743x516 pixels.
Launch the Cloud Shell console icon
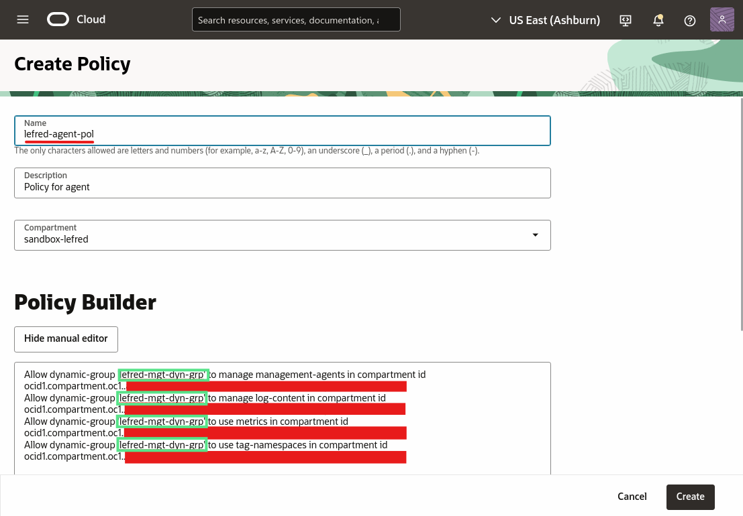(626, 20)
